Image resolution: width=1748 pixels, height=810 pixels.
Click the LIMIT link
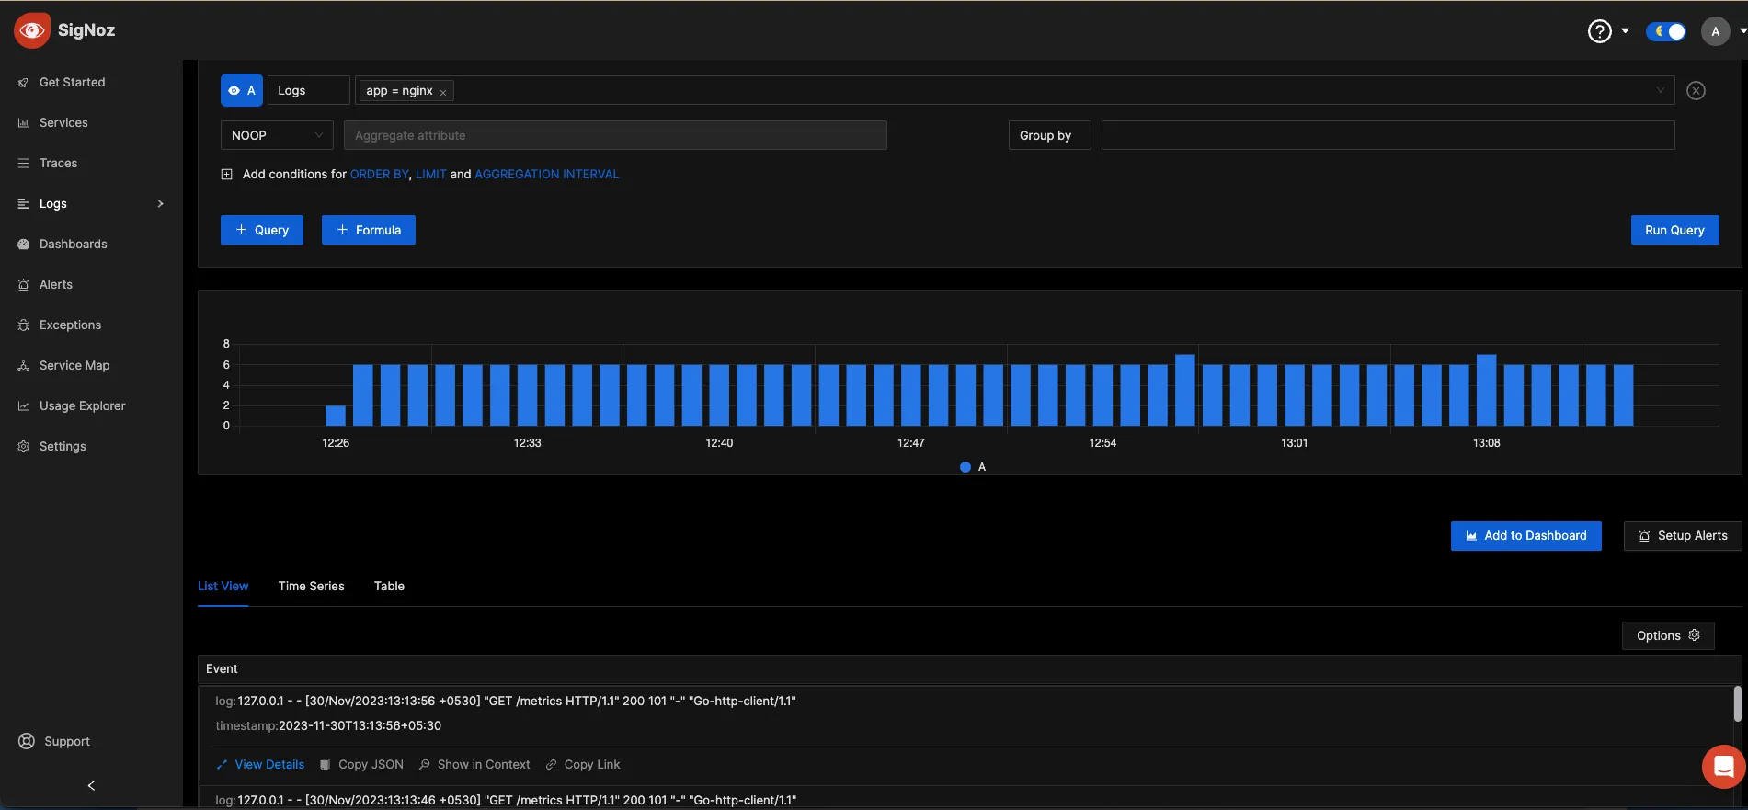click(430, 174)
